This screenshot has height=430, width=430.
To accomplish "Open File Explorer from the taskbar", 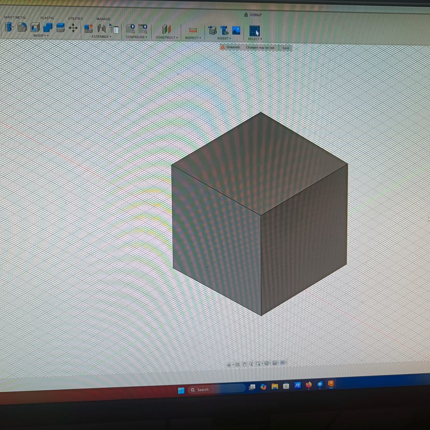I will pos(275,386).
